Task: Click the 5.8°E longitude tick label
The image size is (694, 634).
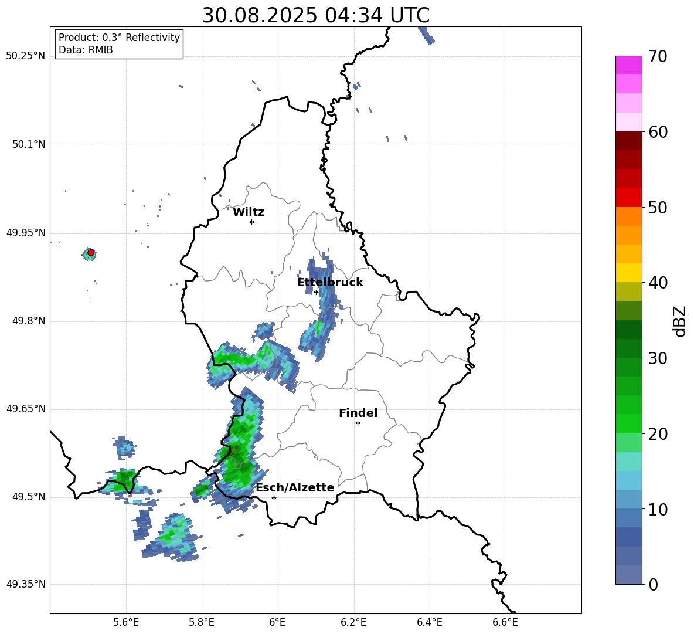Action: (x=202, y=622)
